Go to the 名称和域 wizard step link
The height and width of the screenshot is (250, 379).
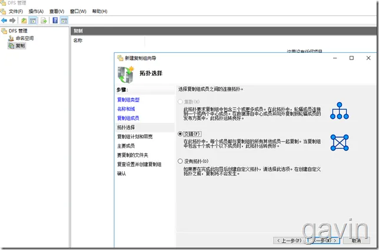(x=126, y=109)
